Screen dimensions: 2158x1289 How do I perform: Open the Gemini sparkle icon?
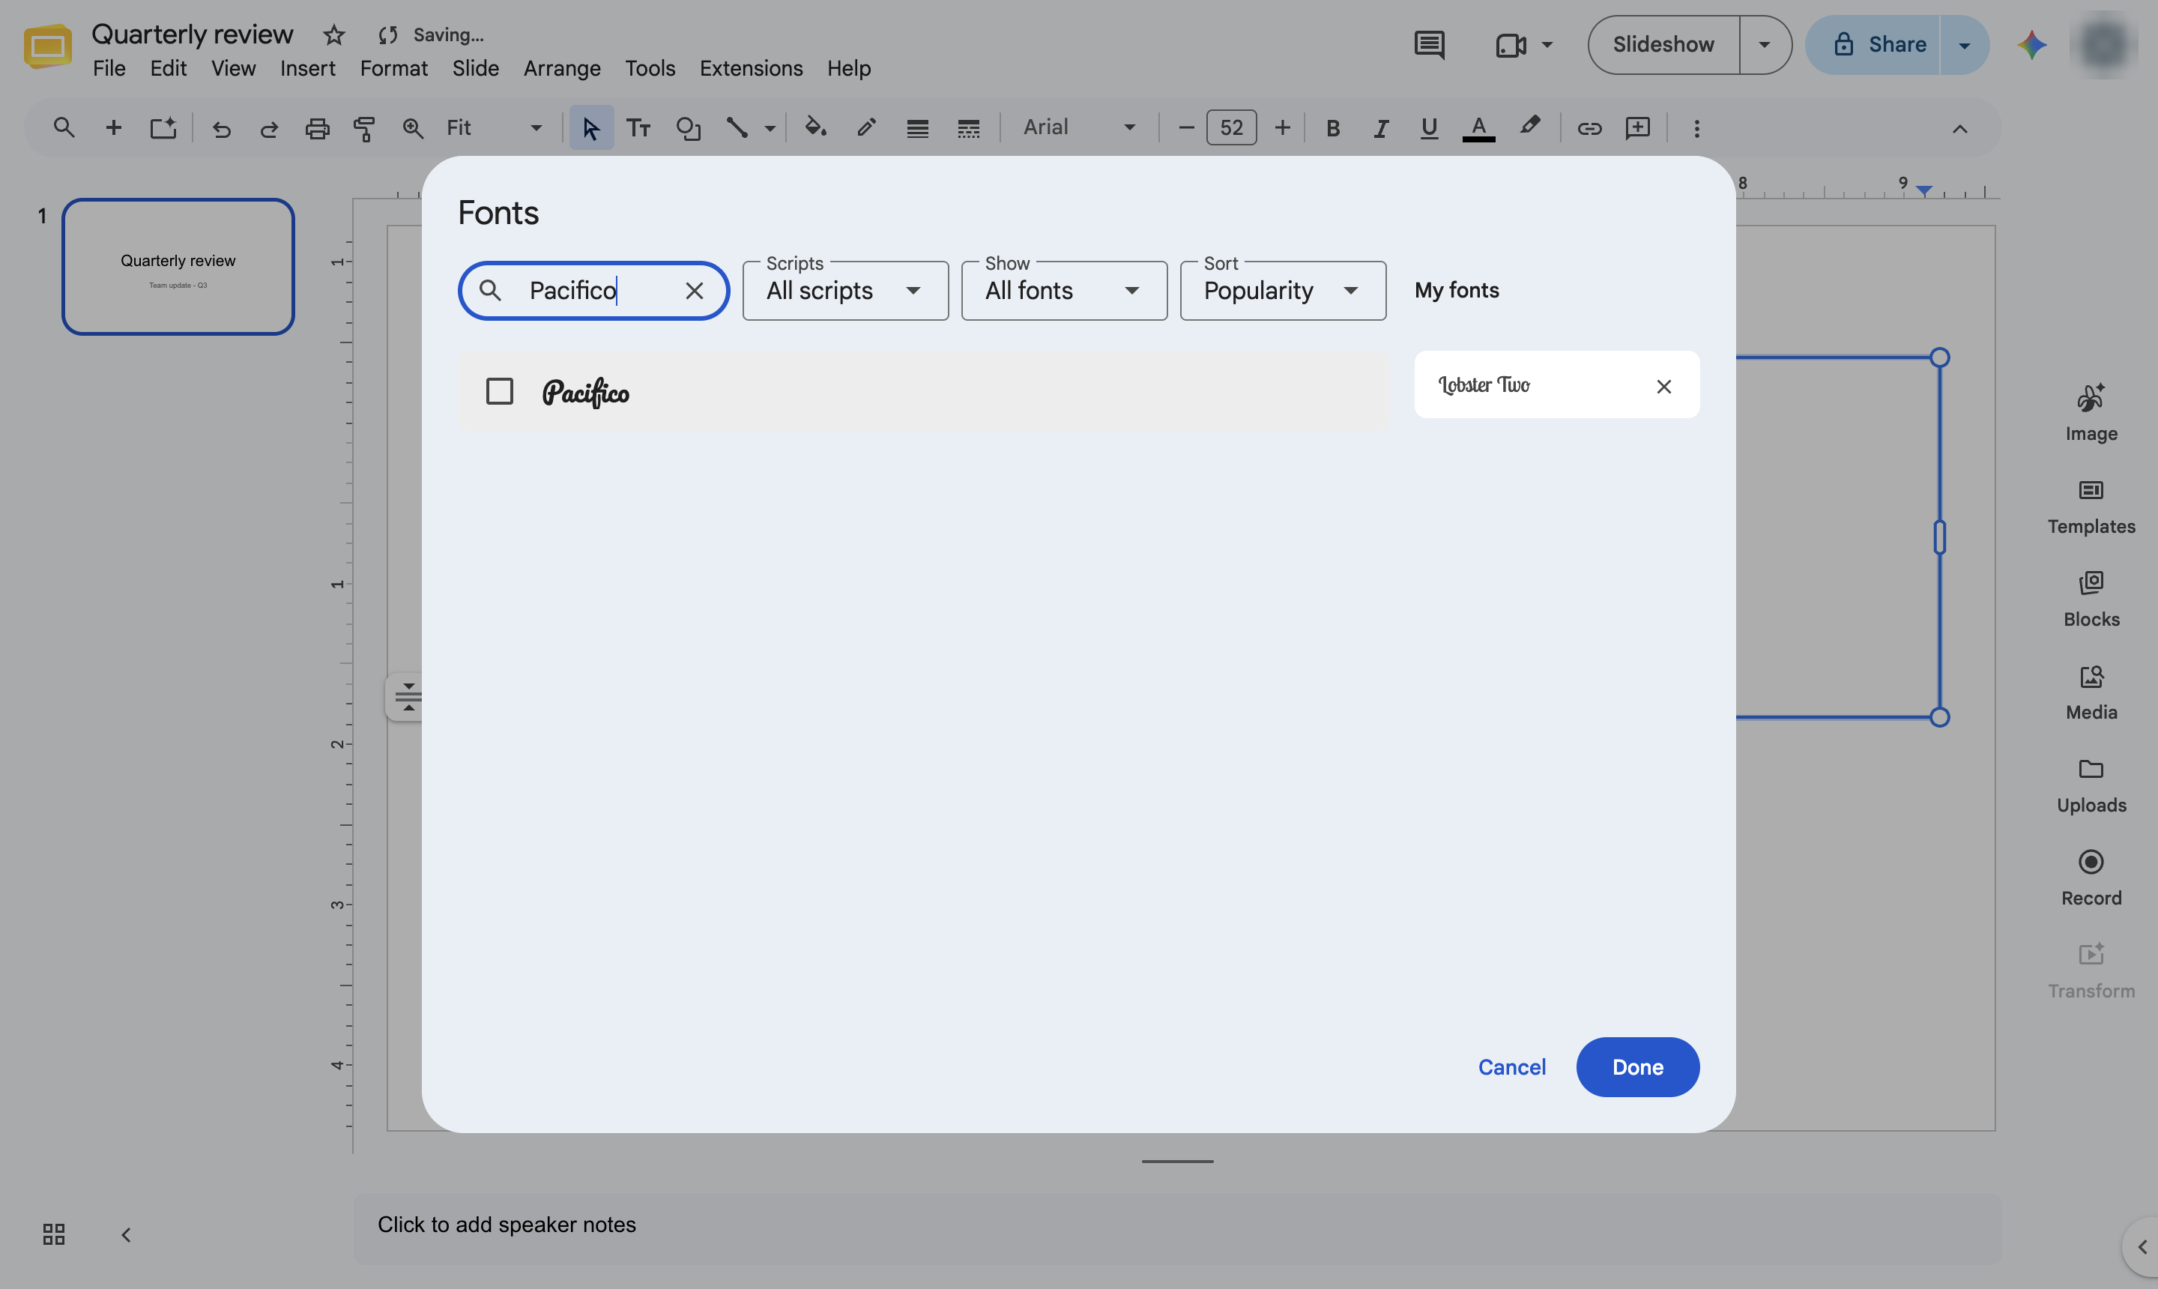[2032, 44]
